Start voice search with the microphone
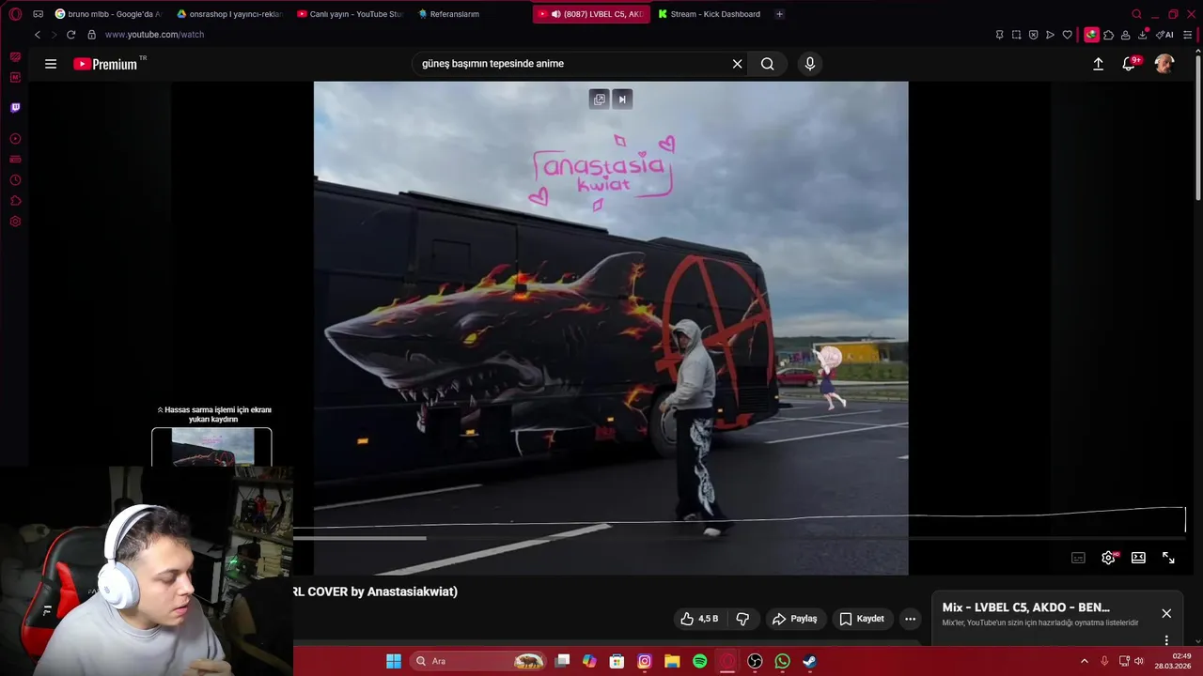 pyautogui.click(x=810, y=64)
